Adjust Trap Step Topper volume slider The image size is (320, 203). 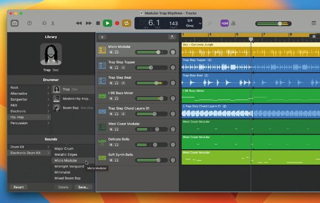[x=151, y=68]
